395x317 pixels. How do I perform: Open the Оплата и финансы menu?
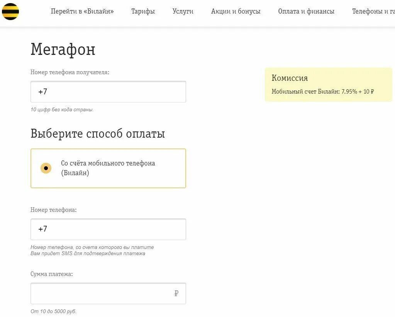point(306,11)
